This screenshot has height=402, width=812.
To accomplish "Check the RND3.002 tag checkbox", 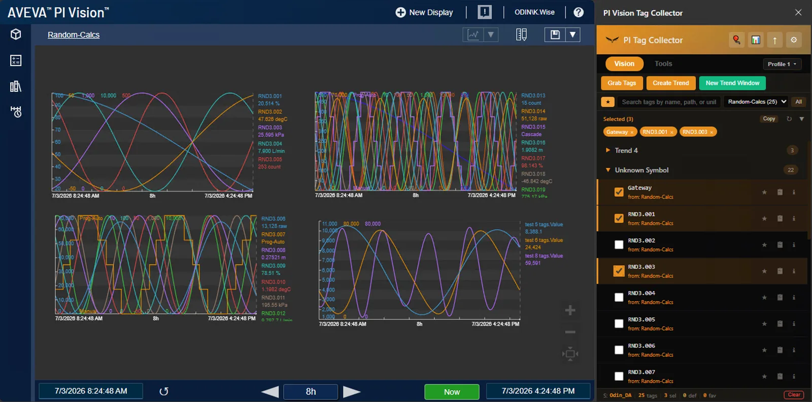I will pos(619,245).
